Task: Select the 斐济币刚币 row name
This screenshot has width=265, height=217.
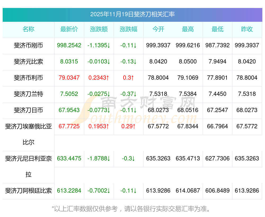Action: tap(28, 45)
